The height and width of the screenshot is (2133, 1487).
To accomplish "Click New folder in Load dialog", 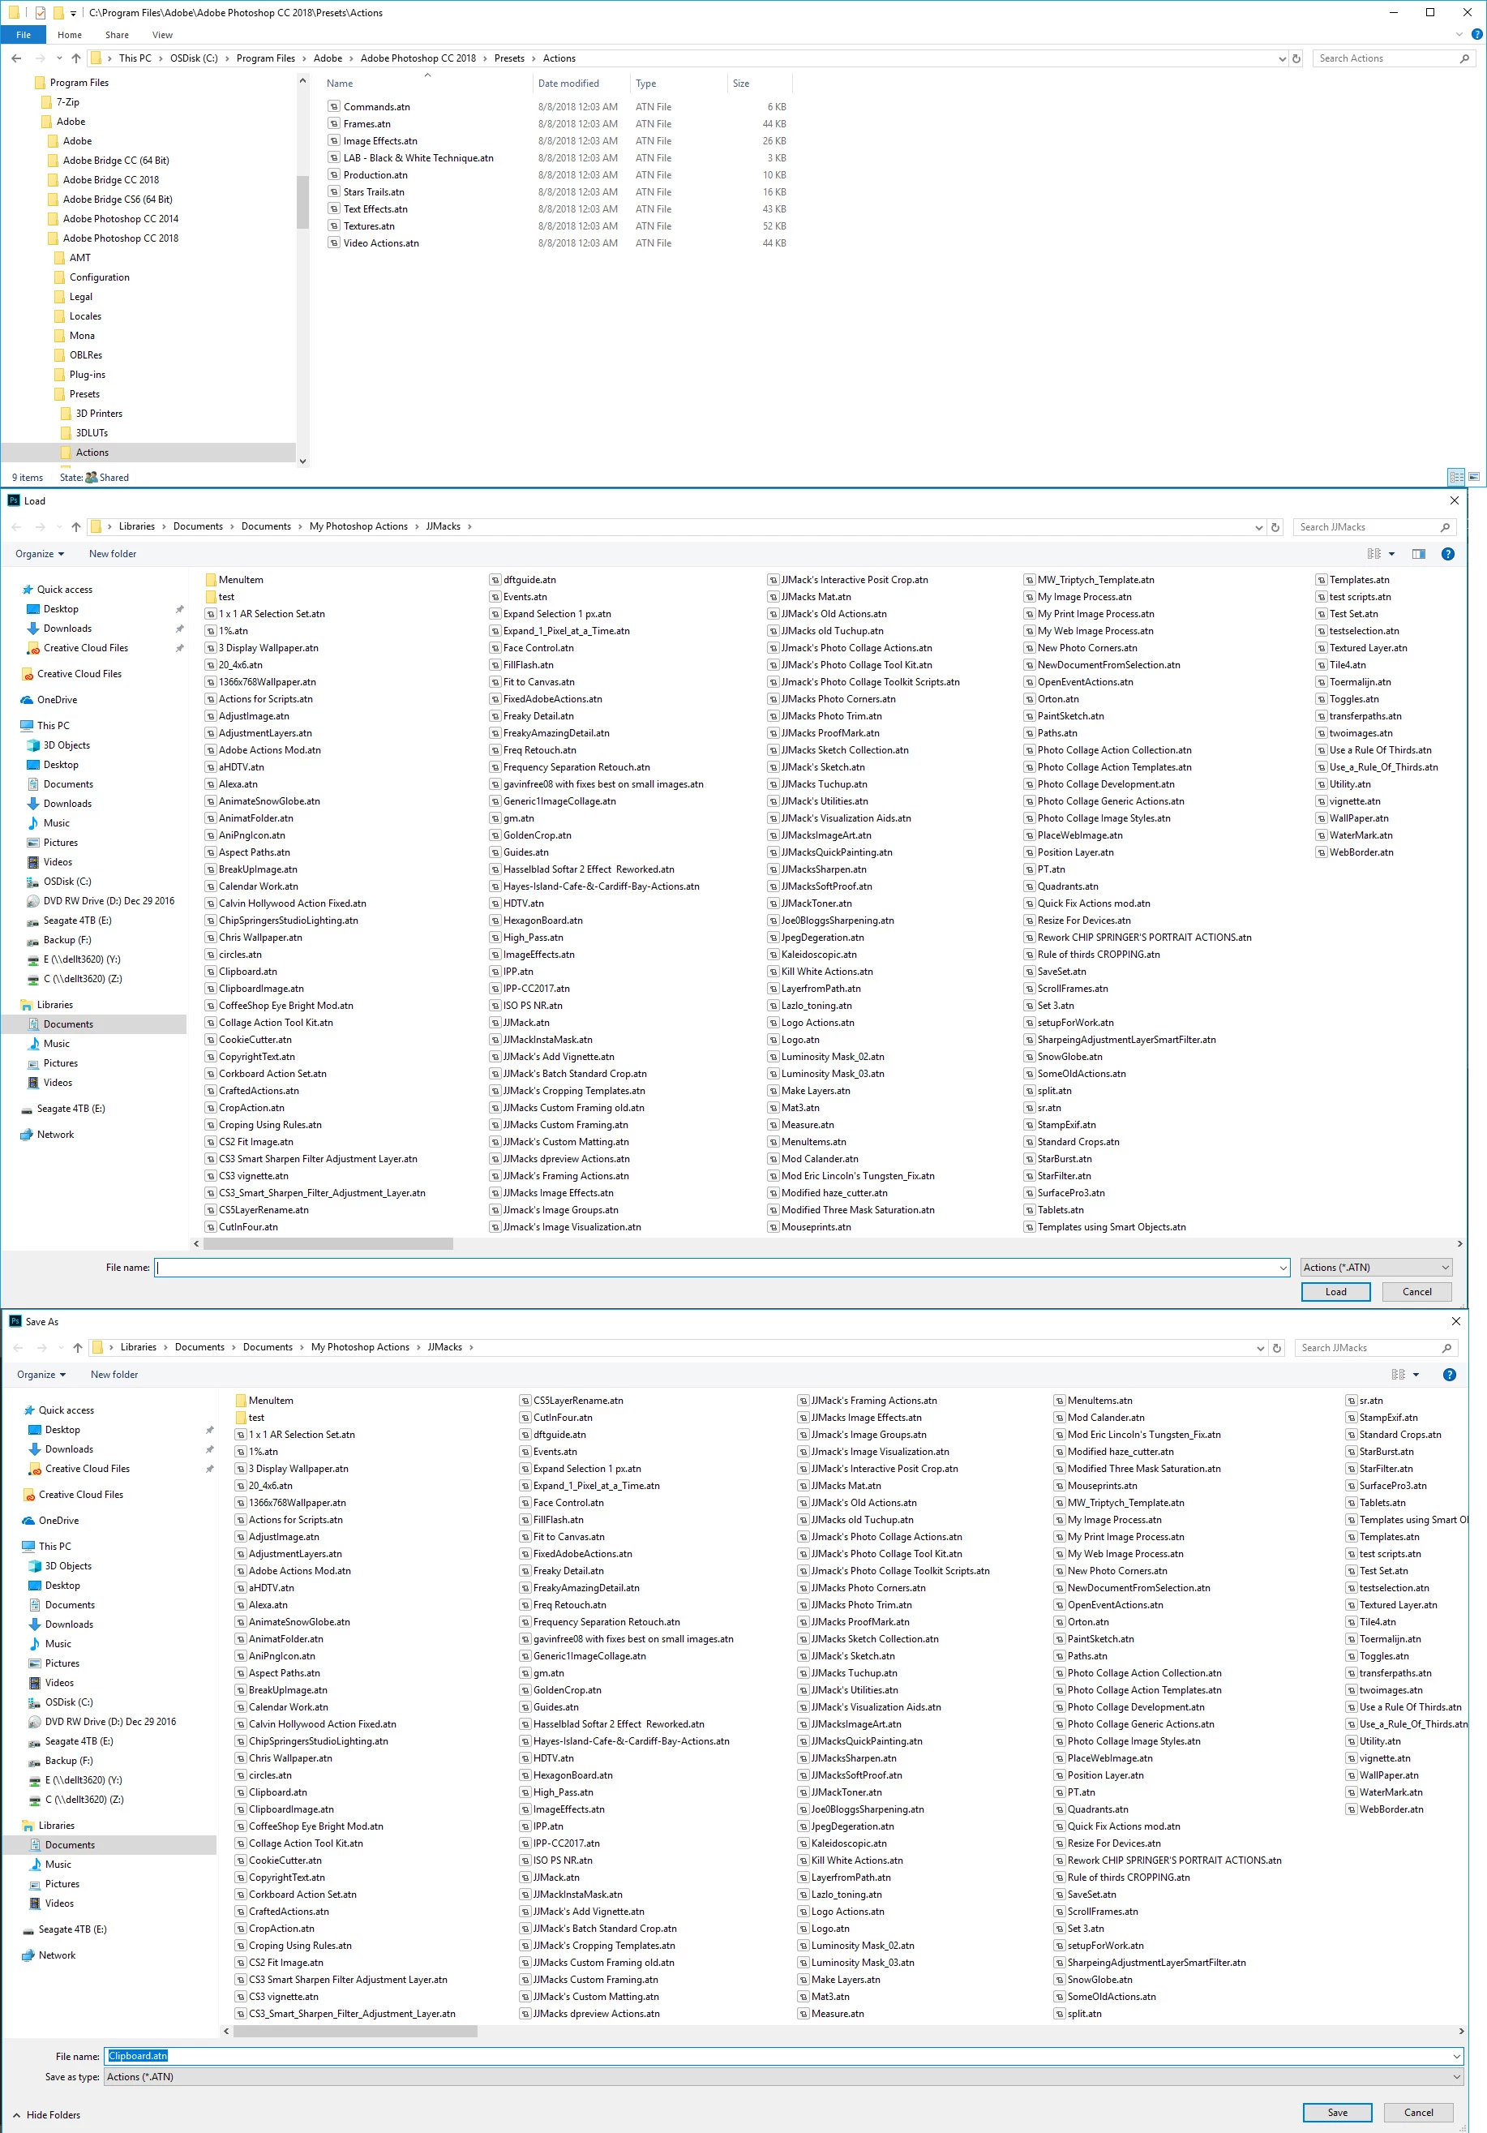I will point(113,554).
